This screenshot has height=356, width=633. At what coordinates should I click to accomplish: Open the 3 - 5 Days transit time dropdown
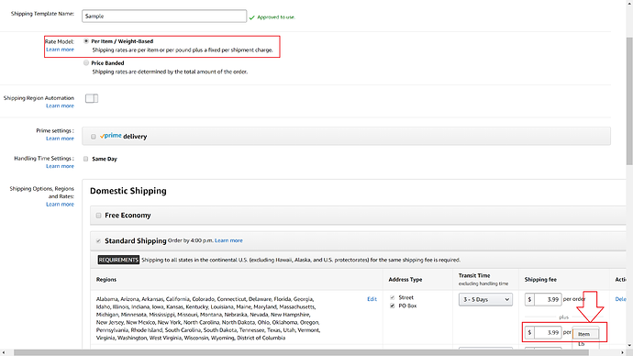coord(485,299)
